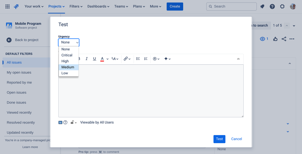Open the Teams menu
302x154 pixels.
121,6
